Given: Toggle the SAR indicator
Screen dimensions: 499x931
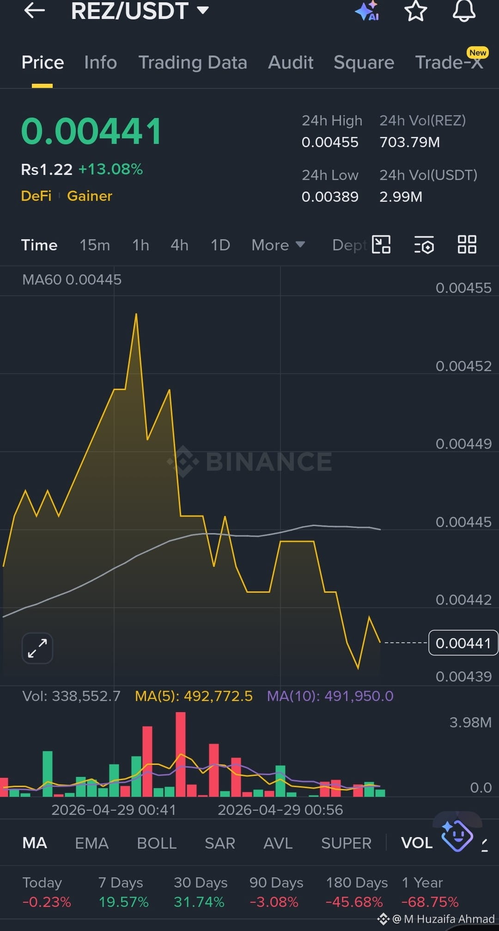Looking at the screenshot, I should point(220,843).
